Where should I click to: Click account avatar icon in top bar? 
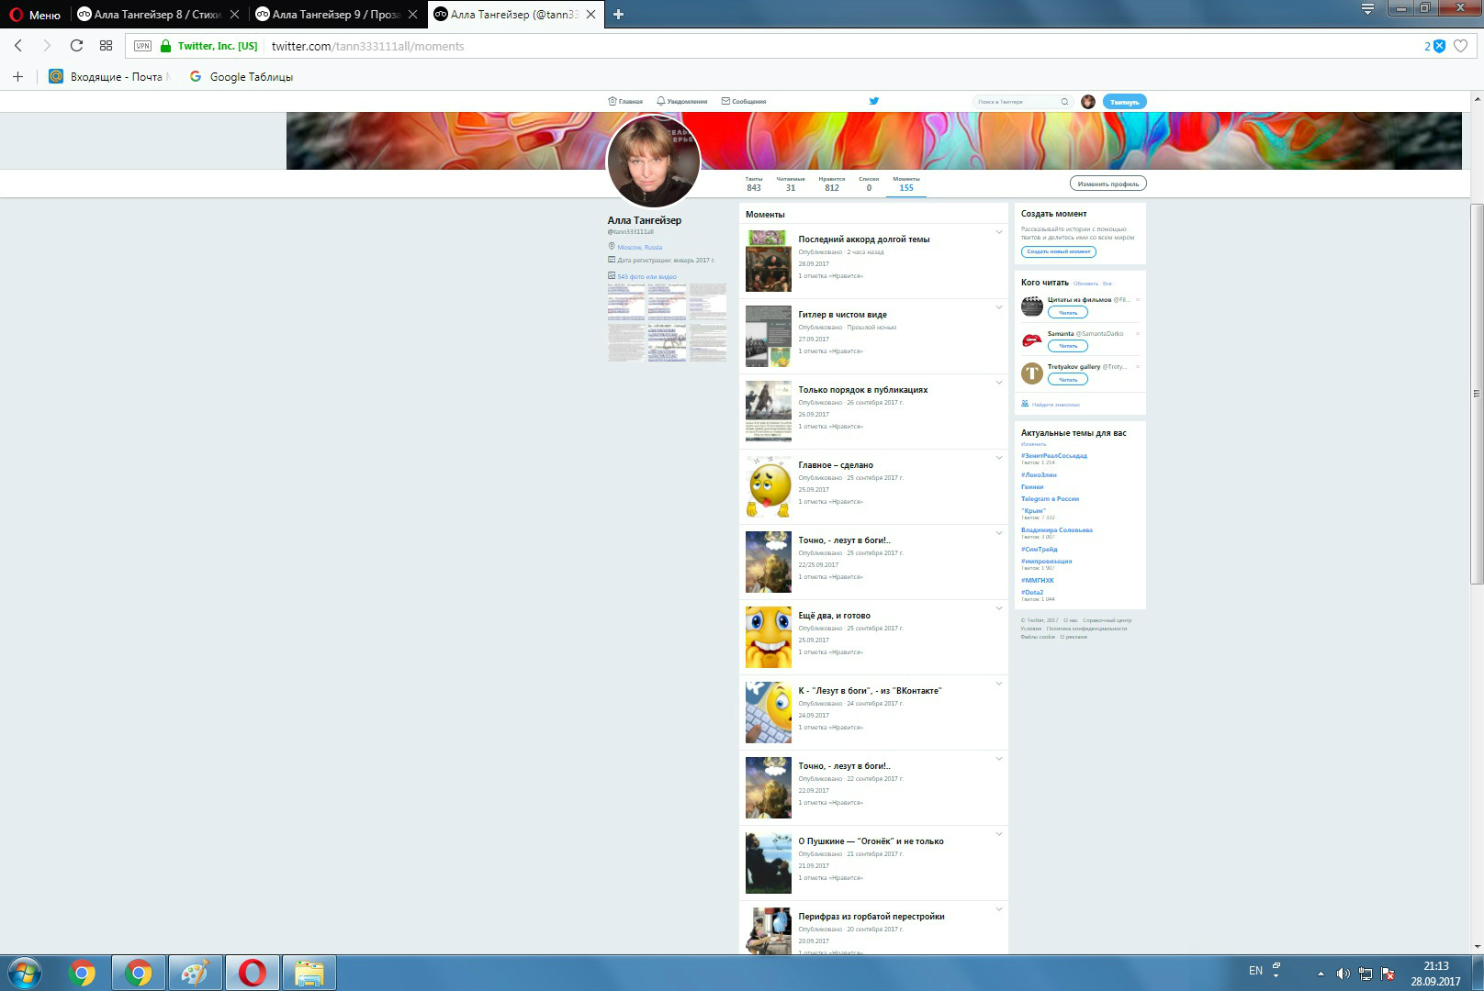point(1088,102)
